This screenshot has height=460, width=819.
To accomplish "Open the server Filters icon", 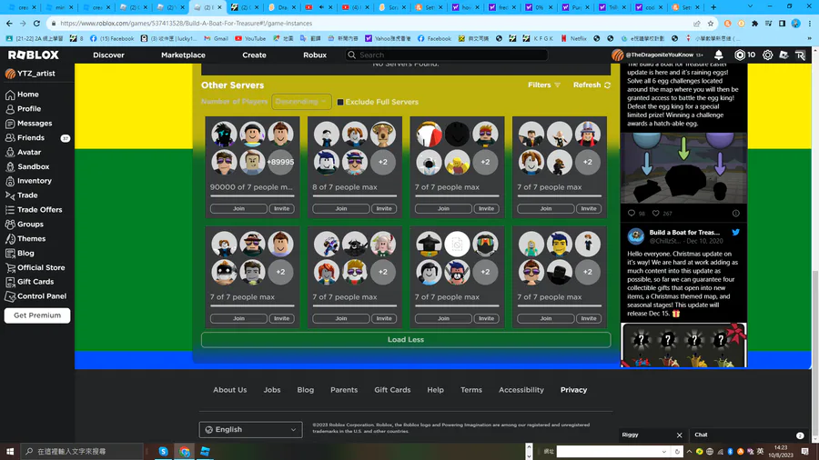I will (x=557, y=85).
